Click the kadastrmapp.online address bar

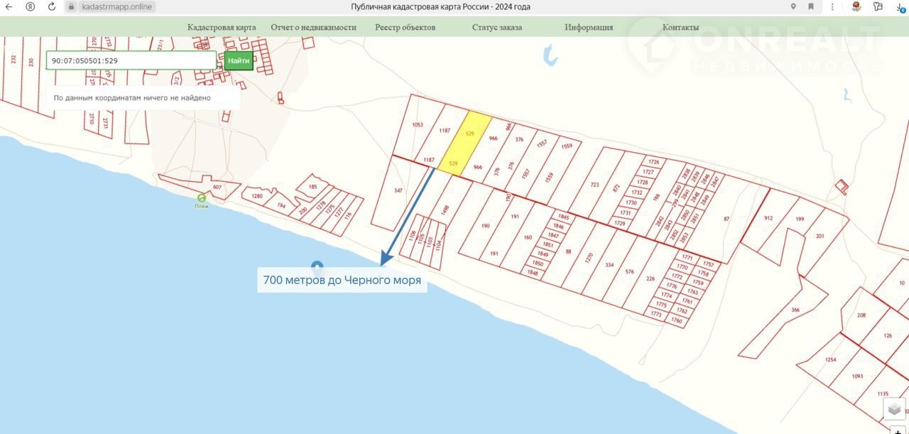click(x=114, y=6)
